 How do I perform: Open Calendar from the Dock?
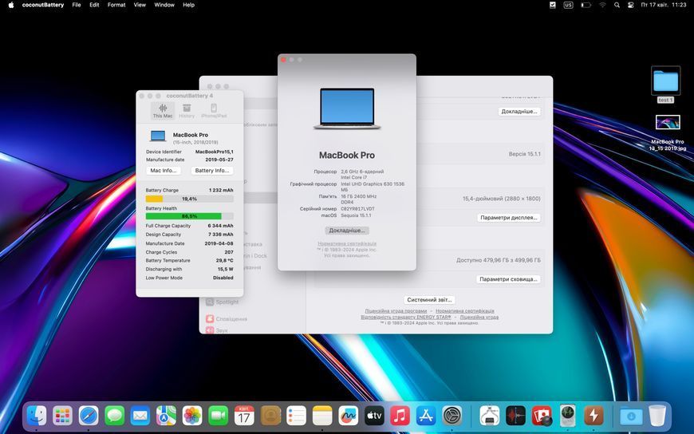[244, 416]
